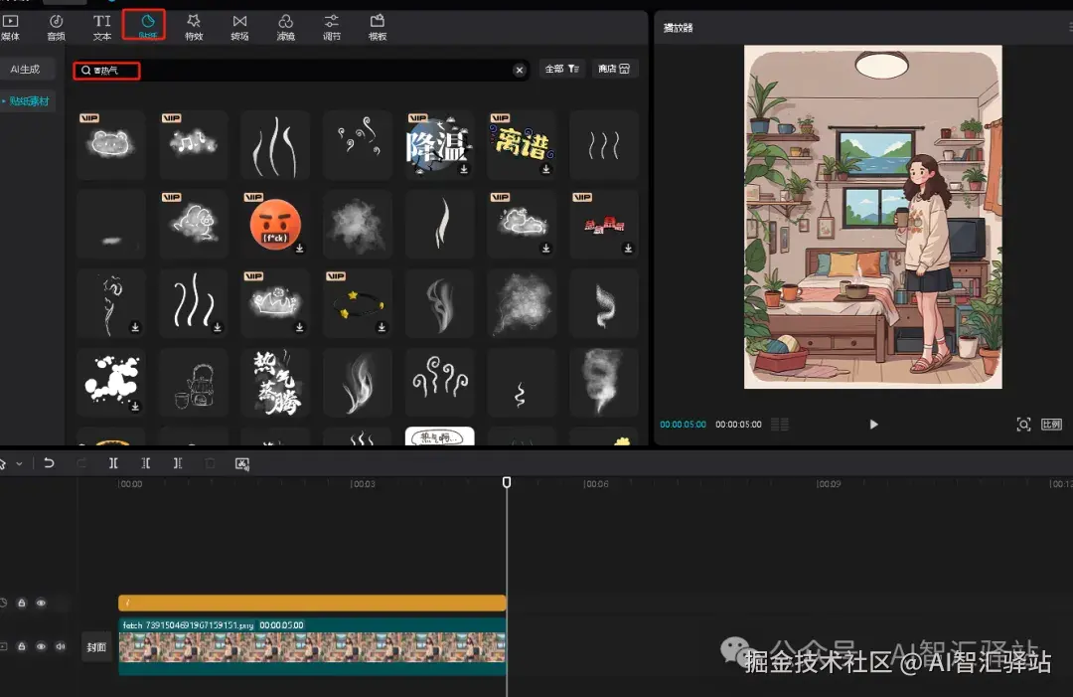Open the 特效 effects tab
The height and width of the screenshot is (697, 1073).
click(x=194, y=28)
